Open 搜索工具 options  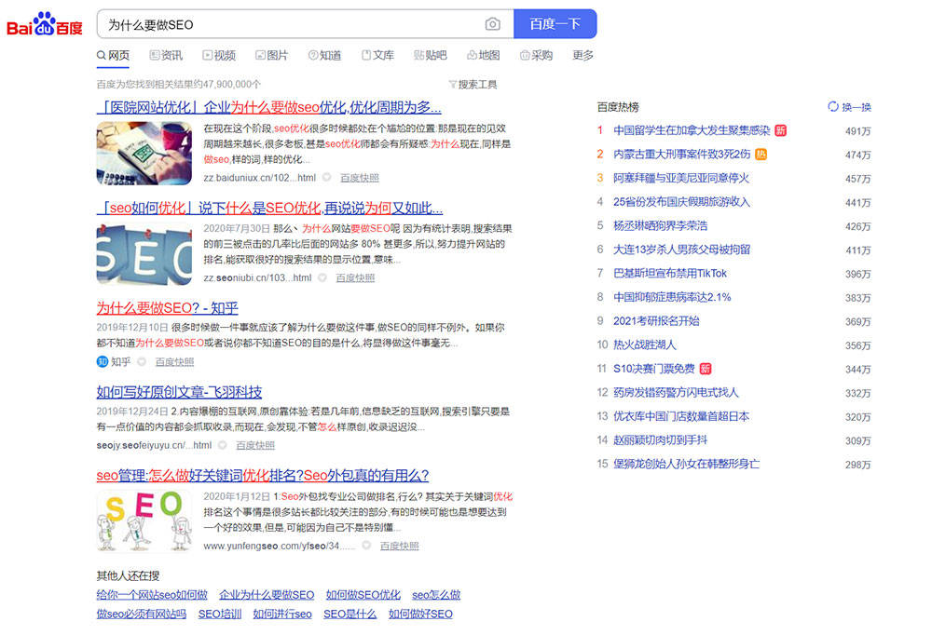point(473,85)
